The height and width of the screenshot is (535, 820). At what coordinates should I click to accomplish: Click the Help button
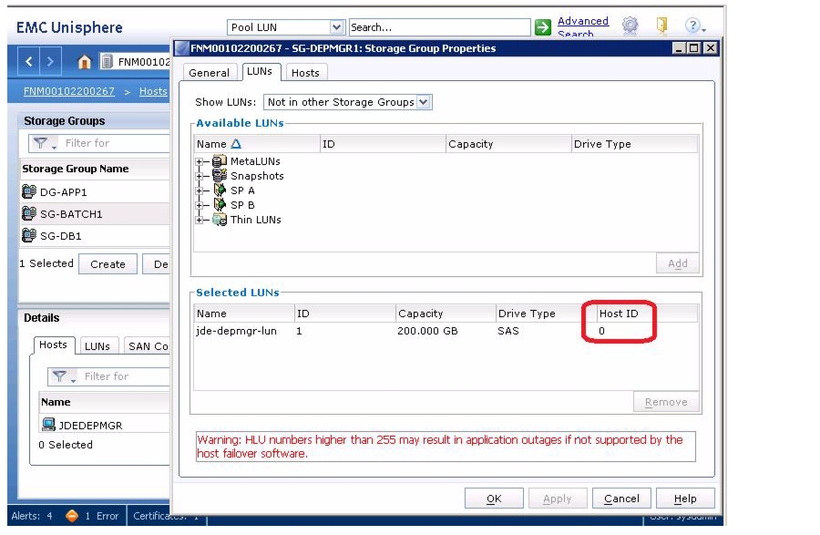coord(685,499)
